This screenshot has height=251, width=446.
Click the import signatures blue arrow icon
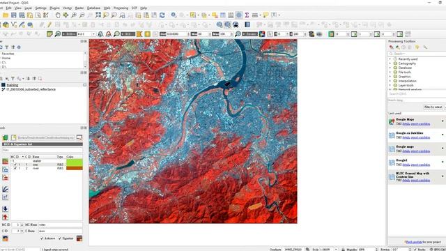point(5,209)
